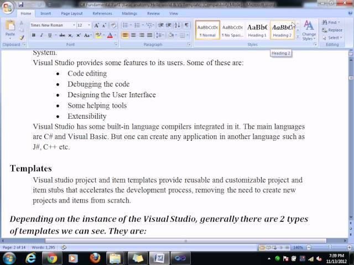Sort the selected text
Viewport: 354px width, 265px height.
pos(177,25)
